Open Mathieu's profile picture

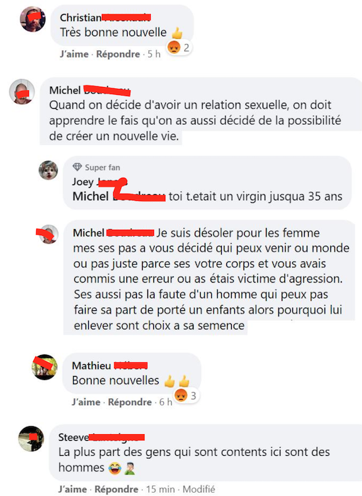coord(45,367)
